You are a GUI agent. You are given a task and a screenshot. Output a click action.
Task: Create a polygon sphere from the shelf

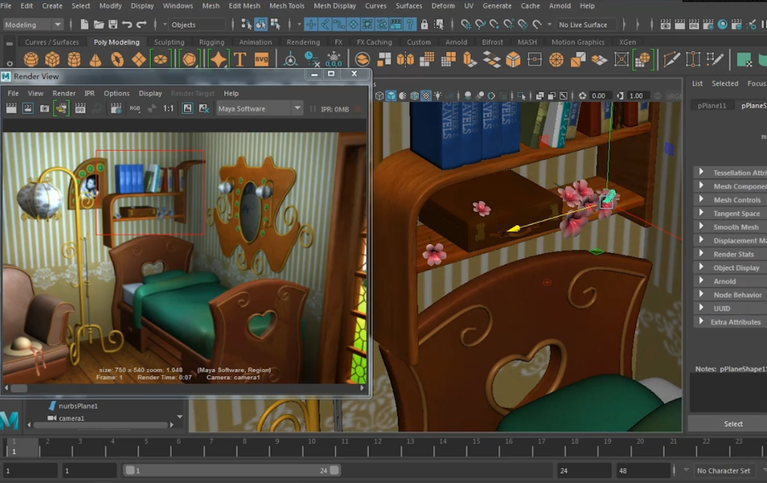tap(31, 59)
